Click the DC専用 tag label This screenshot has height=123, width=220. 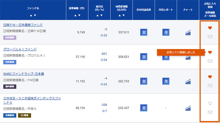point(25,115)
